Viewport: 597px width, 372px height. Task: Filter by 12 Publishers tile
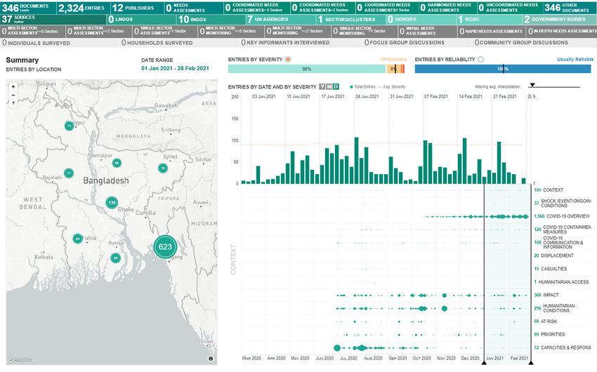(137, 8)
